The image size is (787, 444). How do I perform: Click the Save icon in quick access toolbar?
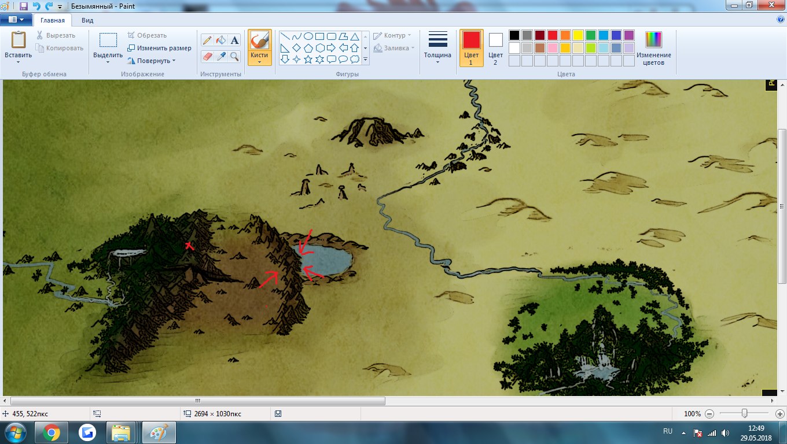(x=24, y=6)
